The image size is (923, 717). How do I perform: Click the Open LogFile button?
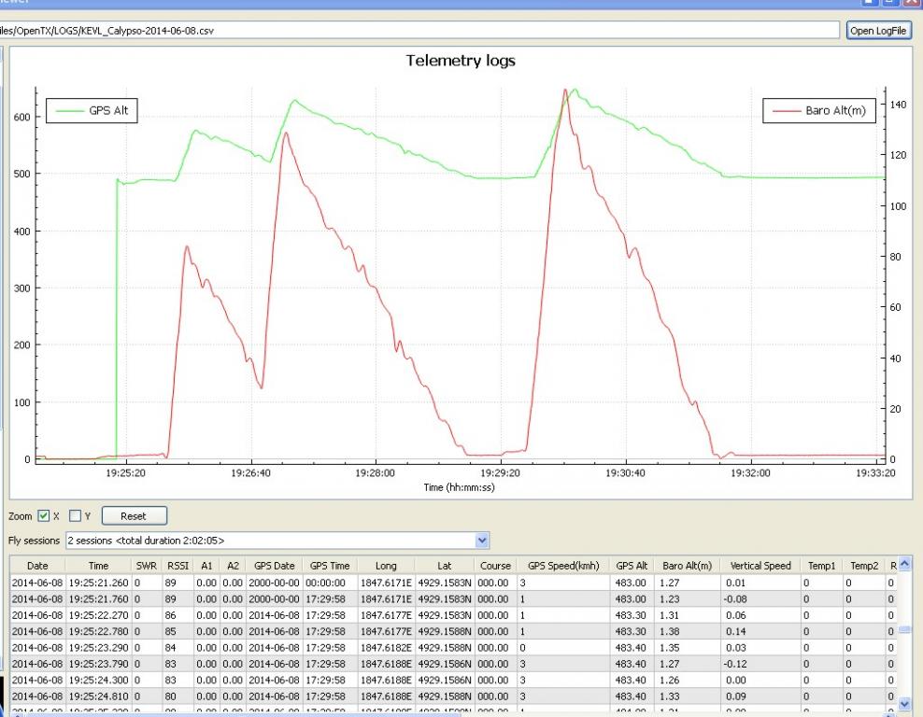pos(878,30)
